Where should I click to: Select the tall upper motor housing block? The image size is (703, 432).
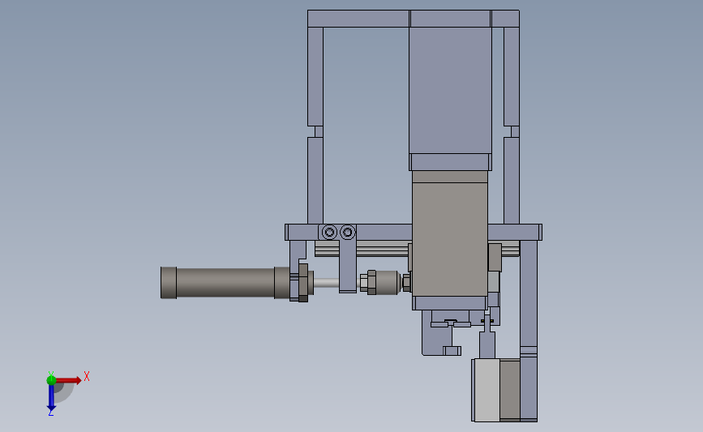[450, 90]
